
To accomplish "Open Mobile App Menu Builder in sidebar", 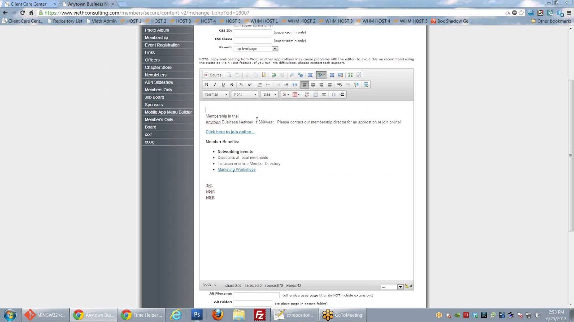I will click(168, 112).
